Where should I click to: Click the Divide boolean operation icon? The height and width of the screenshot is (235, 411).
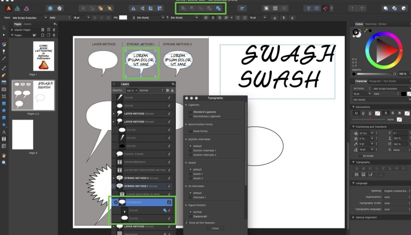coord(219,8)
